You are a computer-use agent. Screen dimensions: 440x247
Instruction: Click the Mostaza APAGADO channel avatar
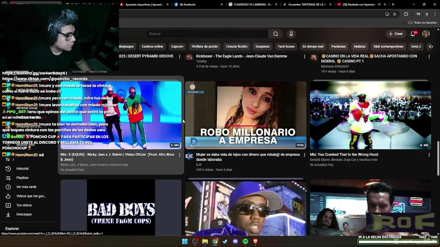tap(314, 58)
